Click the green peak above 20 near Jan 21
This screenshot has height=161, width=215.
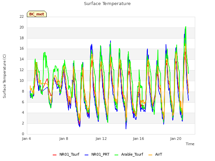point(186,26)
